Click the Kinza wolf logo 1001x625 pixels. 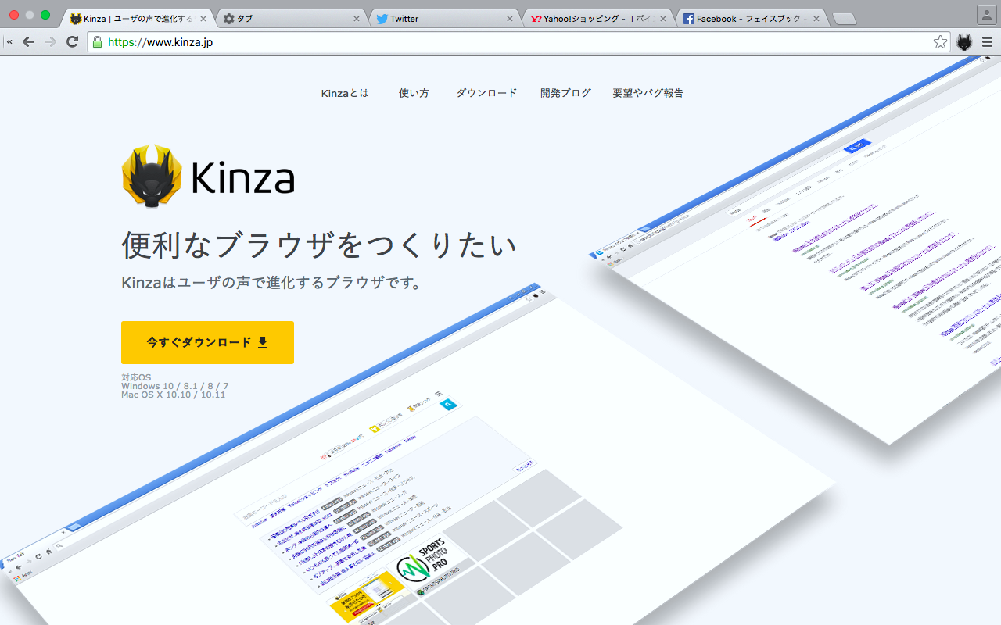click(152, 176)
